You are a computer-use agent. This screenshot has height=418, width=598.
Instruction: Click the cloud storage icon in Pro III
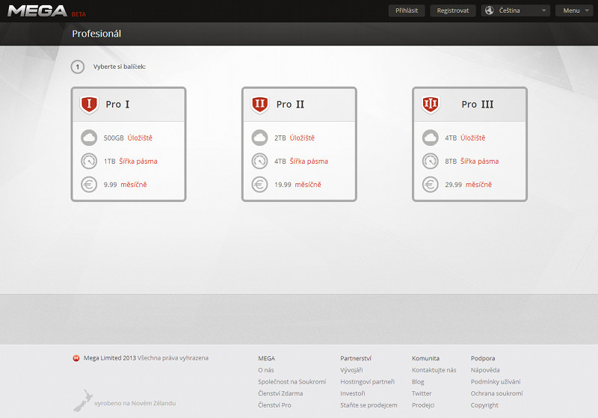pyautogui.click(x=431, y=138)
